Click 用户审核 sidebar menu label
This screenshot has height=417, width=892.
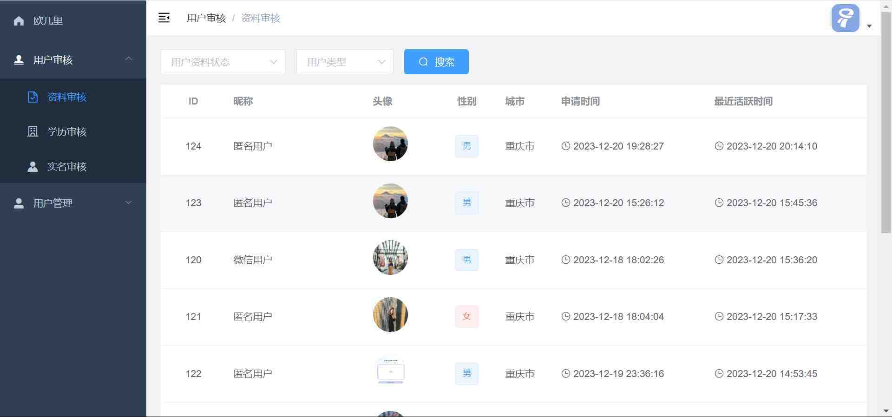pyautogui.click(x=53, y=60)
